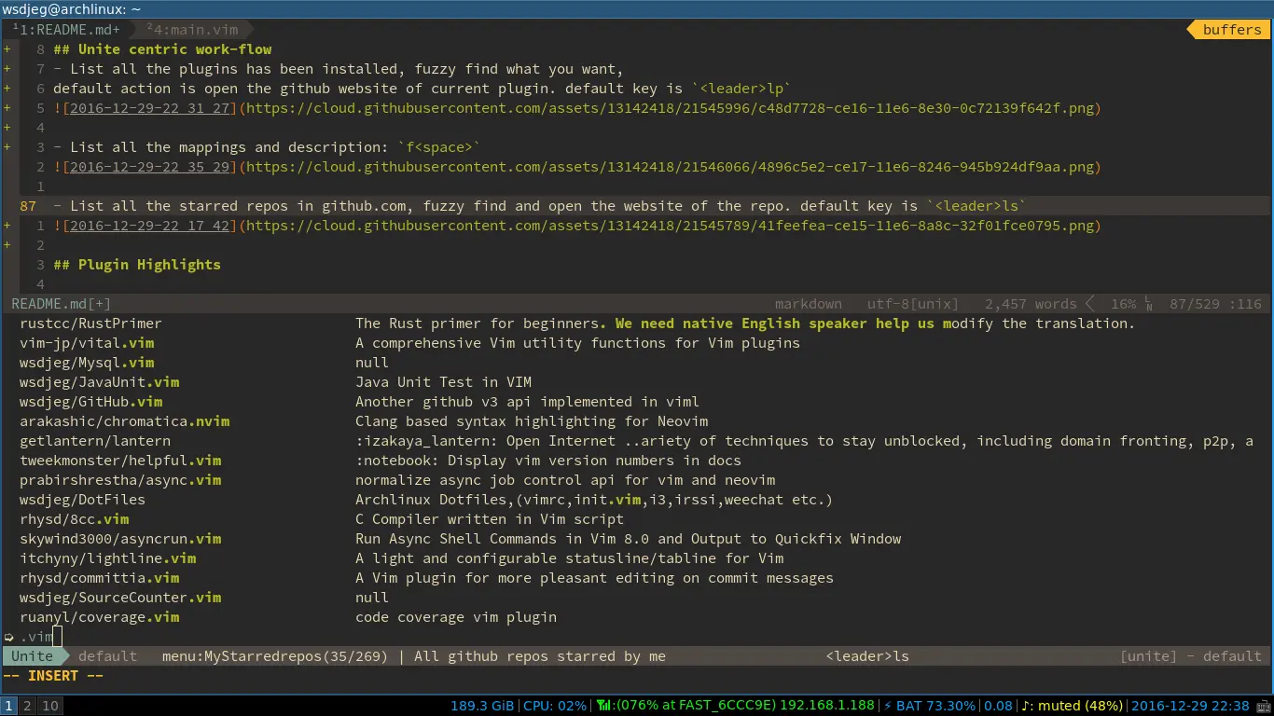Click 189.3 GiB disk space in status bar
The width and height of the screenshot is (1274, 716).
coord(482,706)
